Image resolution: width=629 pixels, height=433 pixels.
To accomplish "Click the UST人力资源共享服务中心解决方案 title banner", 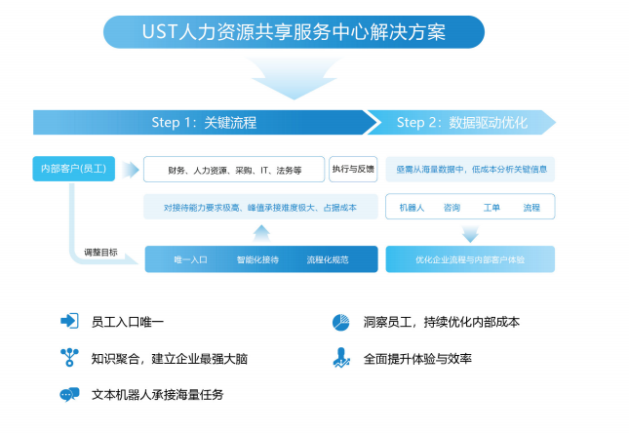I will [294, 32].
